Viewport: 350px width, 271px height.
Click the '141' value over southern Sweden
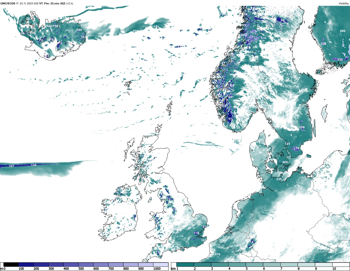click(287, 144)
